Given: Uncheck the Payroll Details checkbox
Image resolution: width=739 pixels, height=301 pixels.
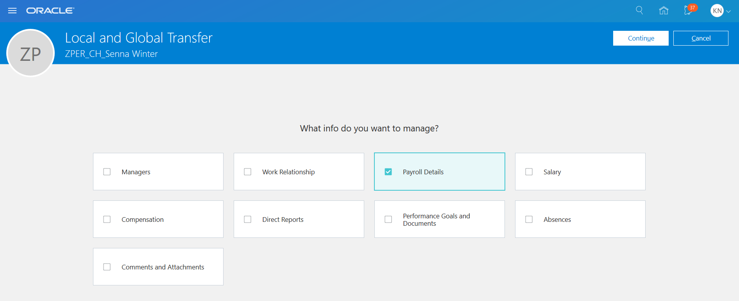Looking at the screenshot, I should (x=388, y=172).
